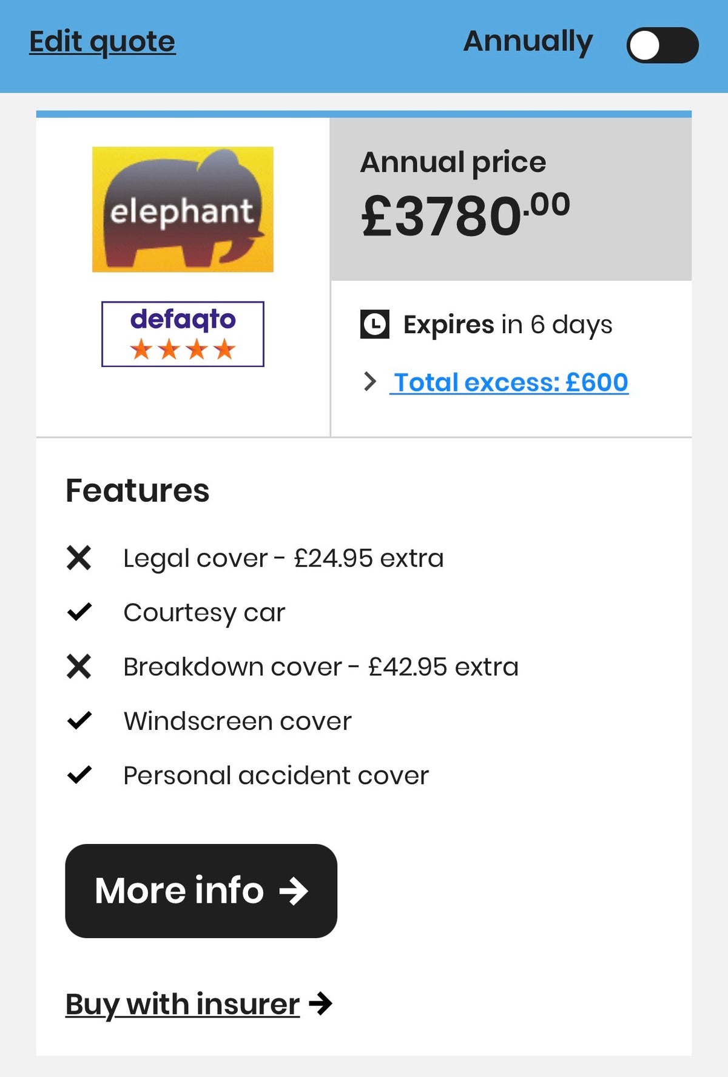Click the Annual price £3780.00 panel
The image size is (728, 1077).
(x=510, y=199)
